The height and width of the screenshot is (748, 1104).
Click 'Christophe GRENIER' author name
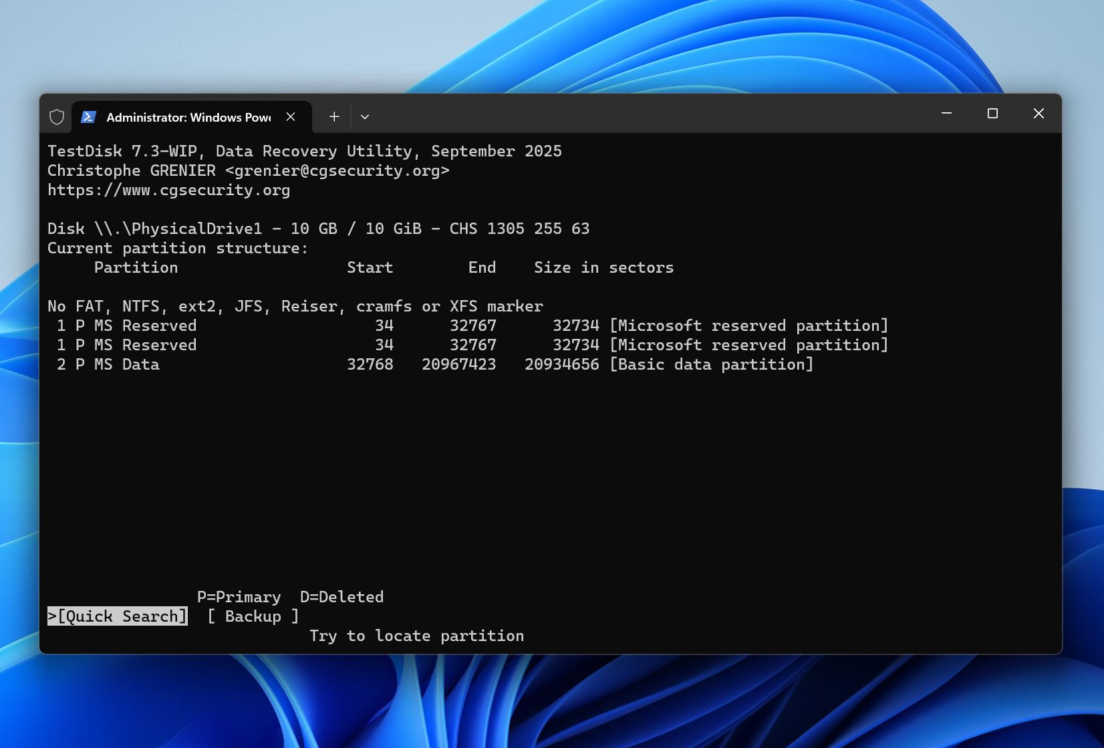pyautogui.click(x=132, y=170)
